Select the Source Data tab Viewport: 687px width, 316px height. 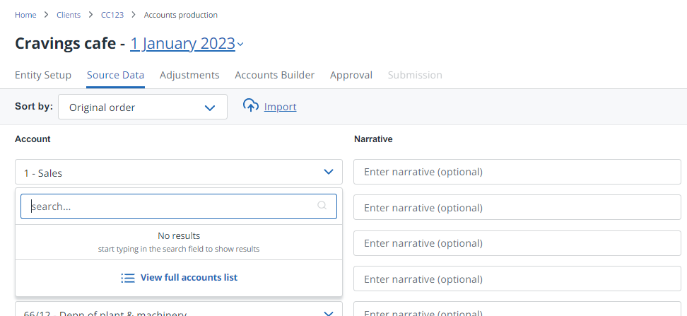pos(115,75)
